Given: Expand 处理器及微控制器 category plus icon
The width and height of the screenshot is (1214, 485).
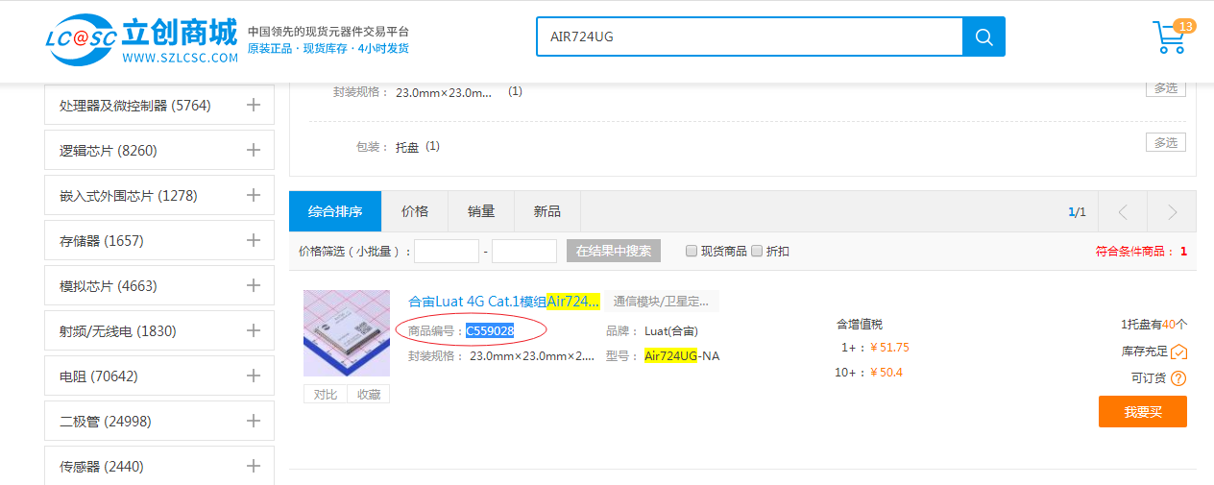Looking at the screenshot, I should point(254,105).
